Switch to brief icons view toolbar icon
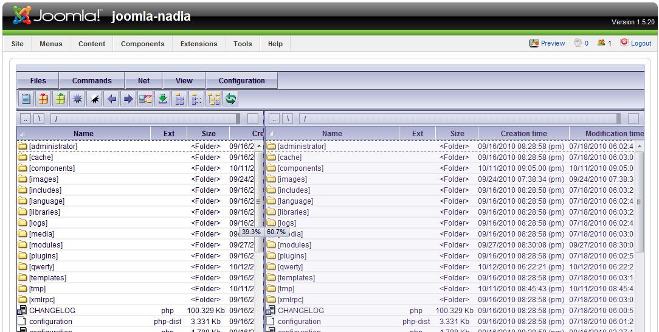659x332 pixels. tap(179, 99)
